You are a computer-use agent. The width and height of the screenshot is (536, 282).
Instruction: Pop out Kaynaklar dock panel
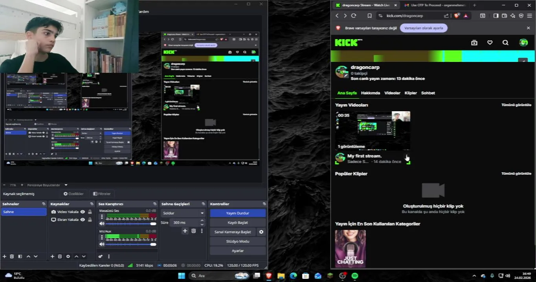92,204
